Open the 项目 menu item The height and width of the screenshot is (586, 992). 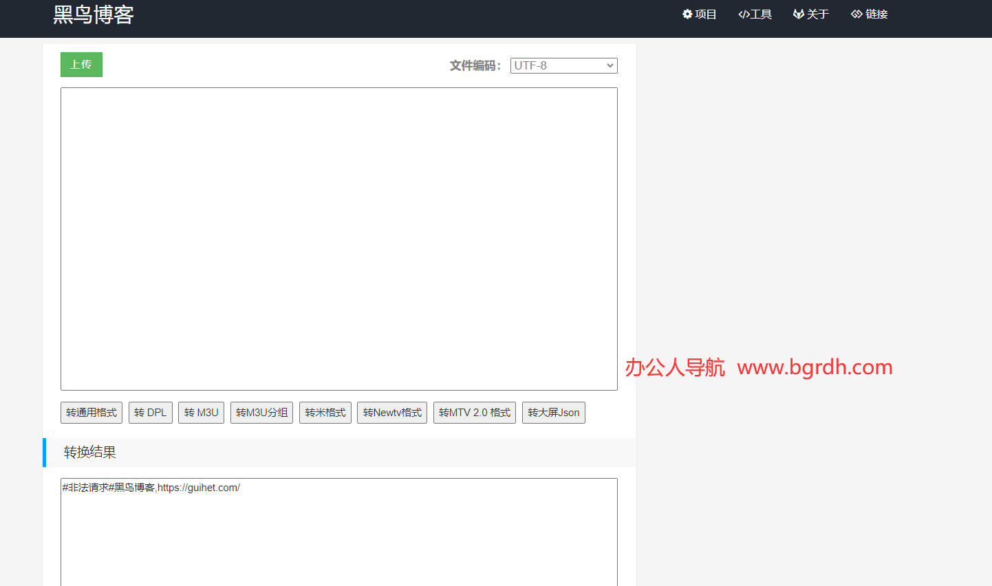click(x=705, y=14)
